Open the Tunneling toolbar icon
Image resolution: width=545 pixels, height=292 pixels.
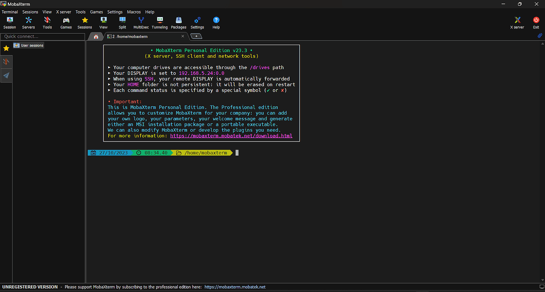click(x=160, y=23)
